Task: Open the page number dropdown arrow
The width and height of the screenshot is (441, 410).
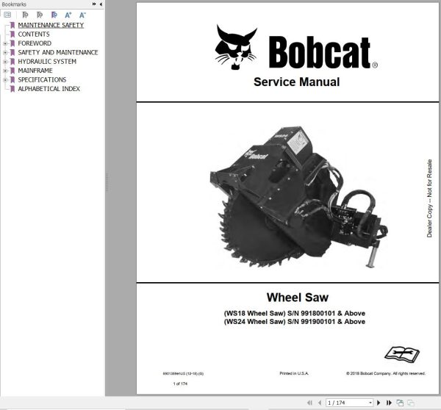Action: coord(370,403)
